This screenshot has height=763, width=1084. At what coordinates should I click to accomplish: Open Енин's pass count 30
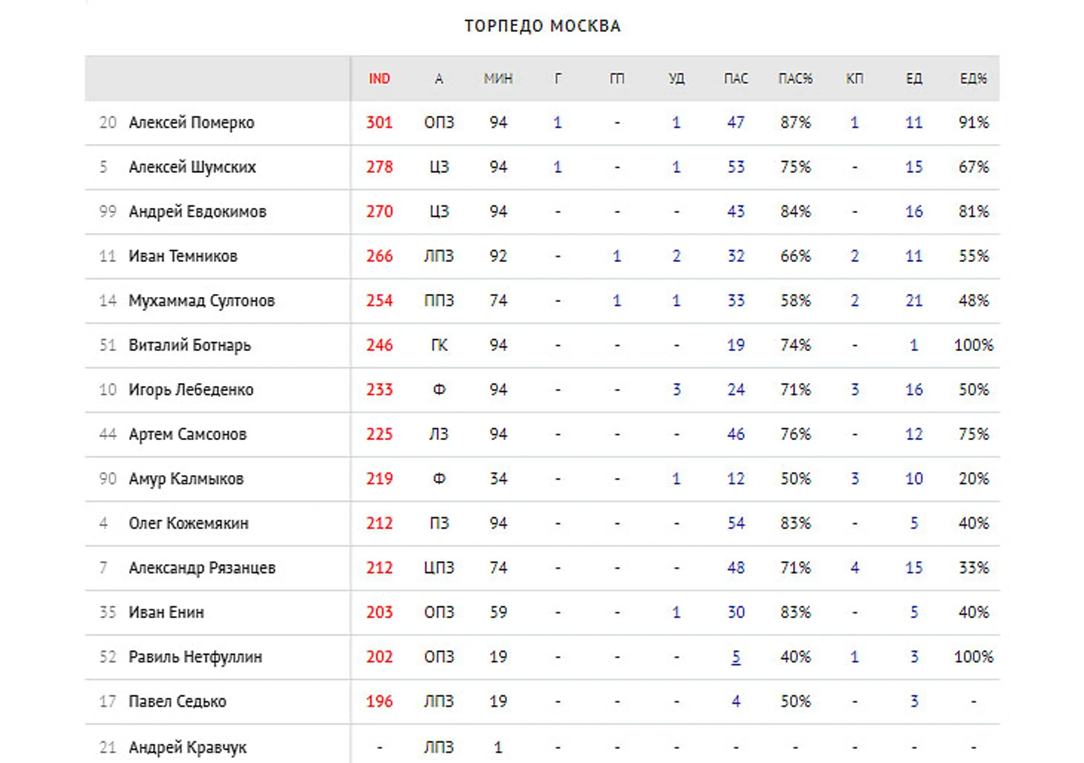click(x=736, y=612)
